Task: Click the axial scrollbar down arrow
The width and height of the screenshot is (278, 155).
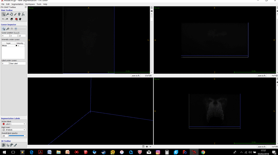Action: (152, 73)
